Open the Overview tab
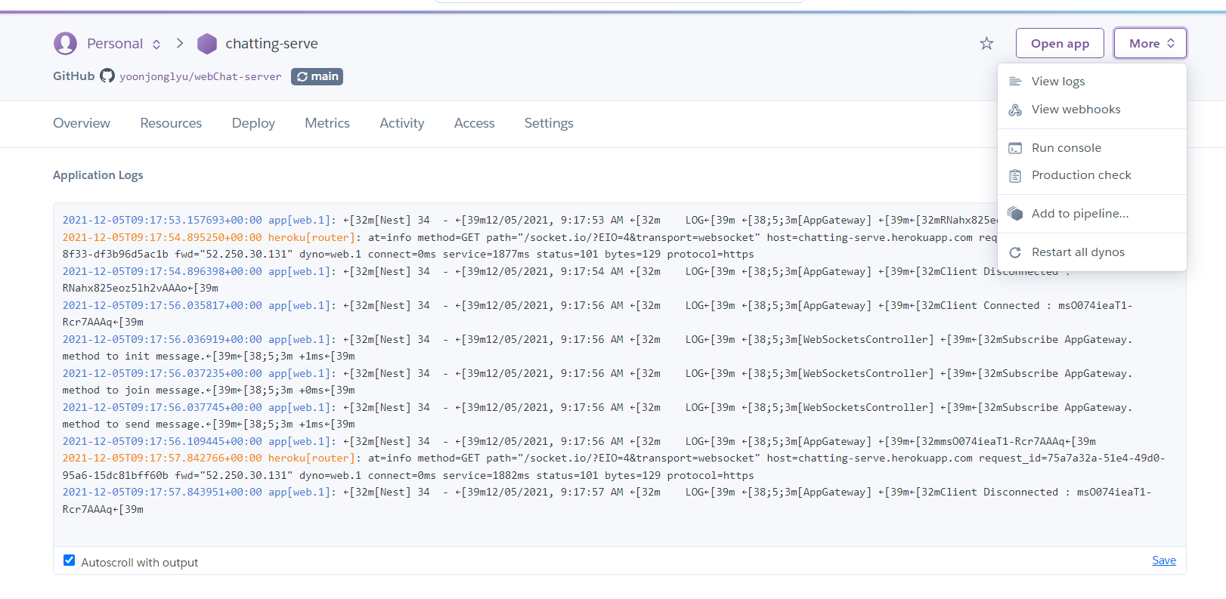The width and height of the screenshot is (1226, 599). [82, 123]
